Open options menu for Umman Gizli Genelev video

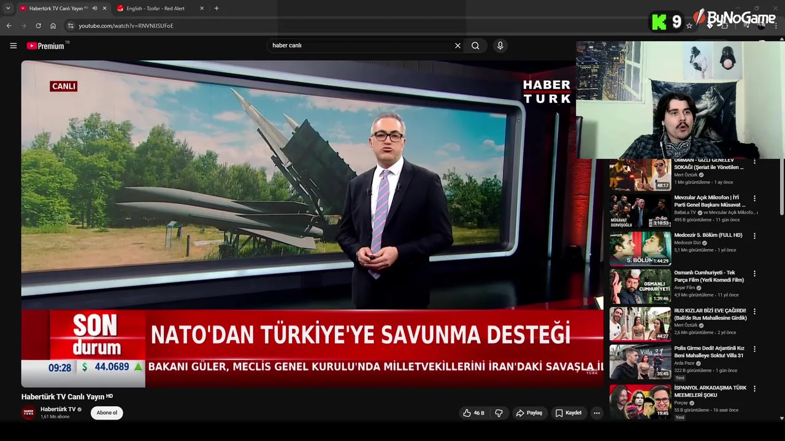click(754, 161)
